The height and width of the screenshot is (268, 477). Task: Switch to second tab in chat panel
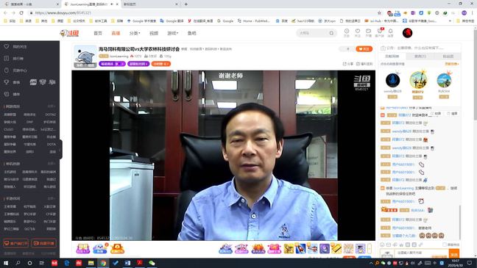coord(420,56)
